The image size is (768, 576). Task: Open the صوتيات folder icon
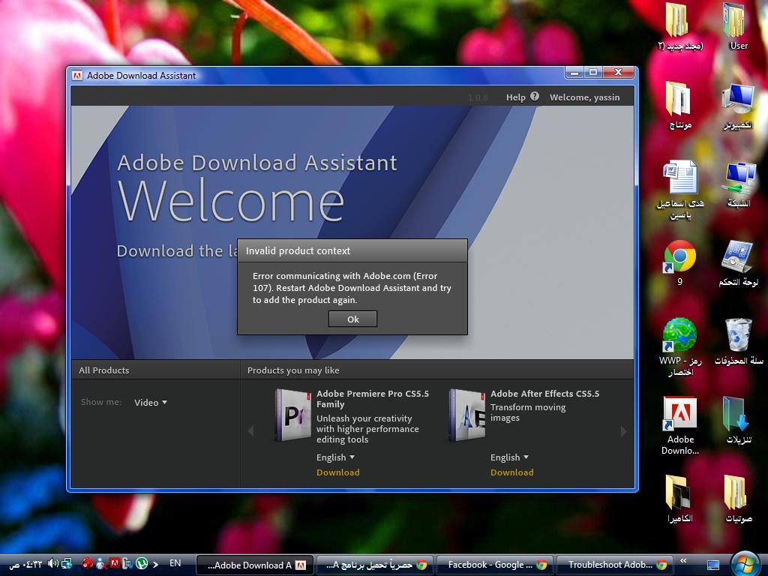[x=738, y=499]
